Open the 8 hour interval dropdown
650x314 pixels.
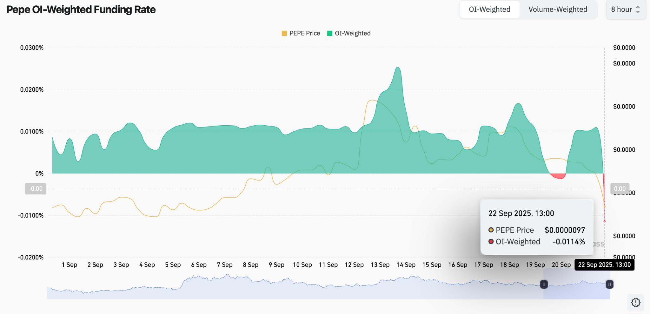pos(626,10)
